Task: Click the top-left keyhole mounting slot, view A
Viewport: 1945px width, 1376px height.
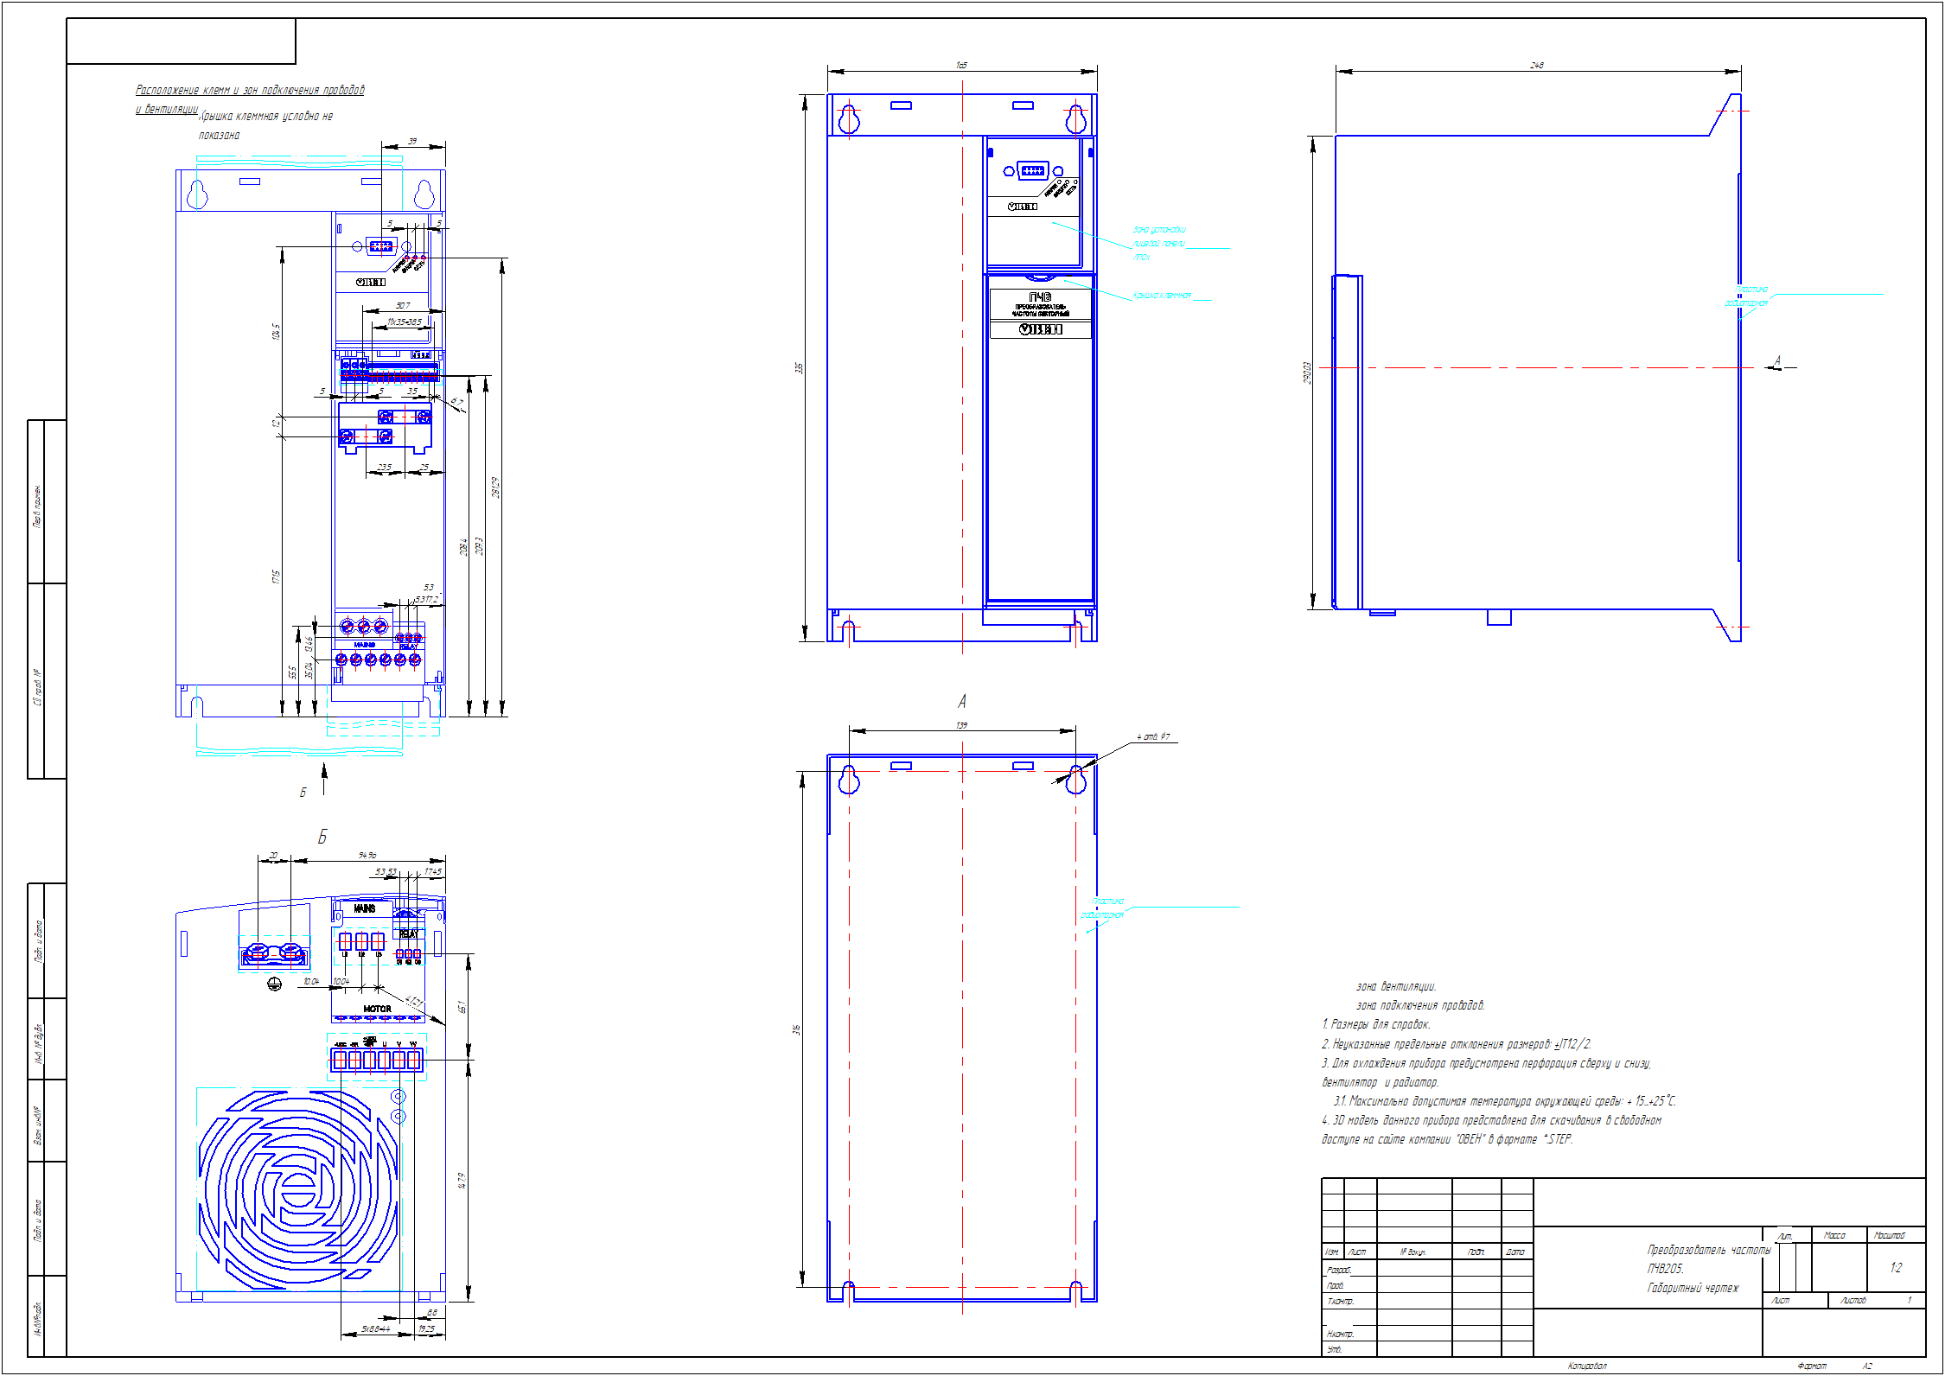Action: point(849,780)
